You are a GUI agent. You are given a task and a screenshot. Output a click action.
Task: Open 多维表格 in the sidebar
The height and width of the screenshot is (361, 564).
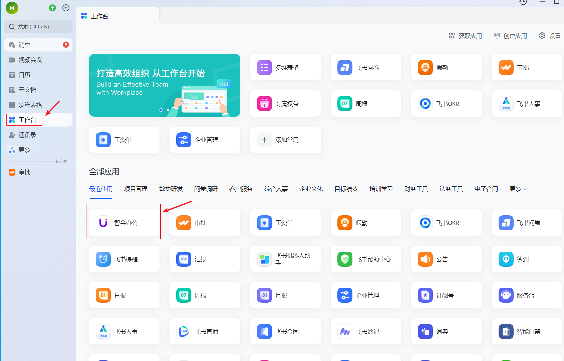(x=38, y=105)
